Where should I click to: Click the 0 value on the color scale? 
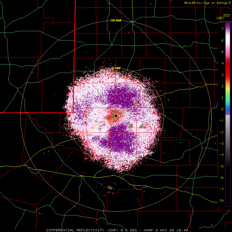pyautogui.click(x=222, y=109)
